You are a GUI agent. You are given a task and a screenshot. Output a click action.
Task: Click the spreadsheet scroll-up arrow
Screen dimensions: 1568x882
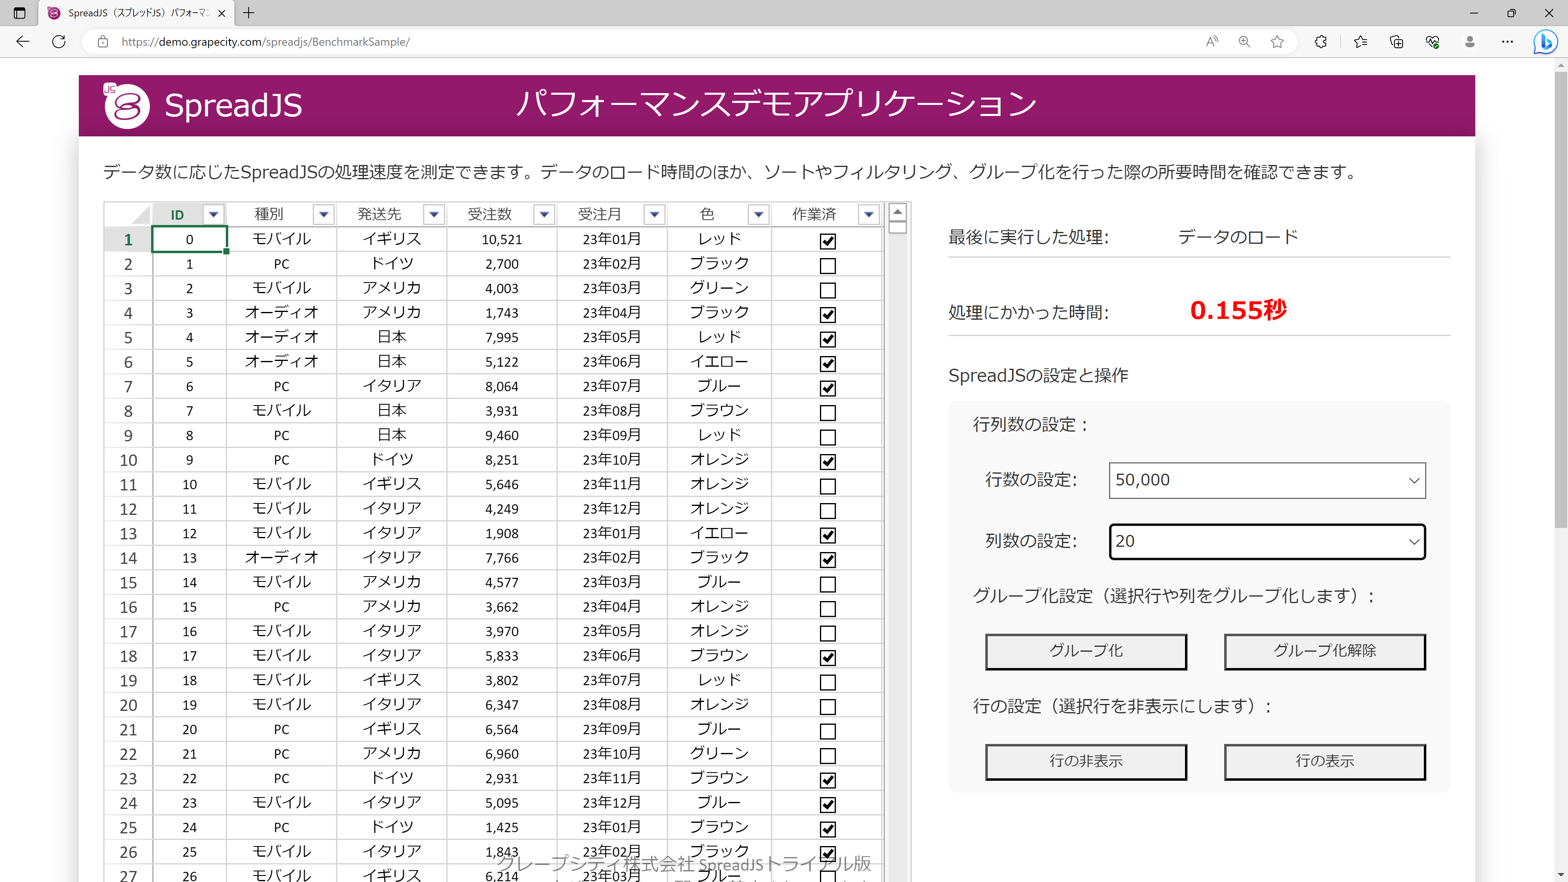[897, 212]
